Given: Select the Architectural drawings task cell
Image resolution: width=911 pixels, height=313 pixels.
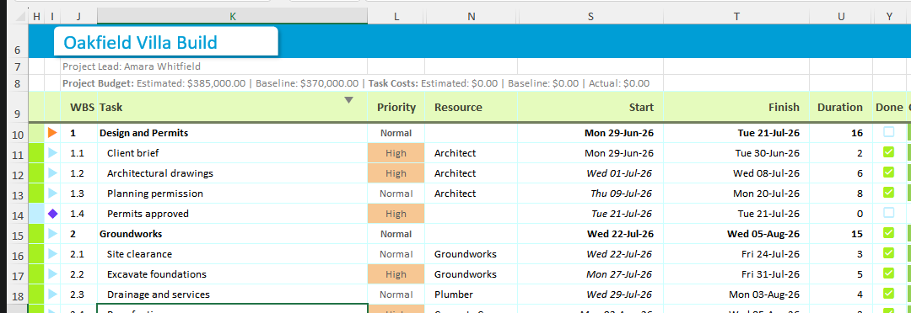Looking at the screenshot, I should click(x=233, y=173).
